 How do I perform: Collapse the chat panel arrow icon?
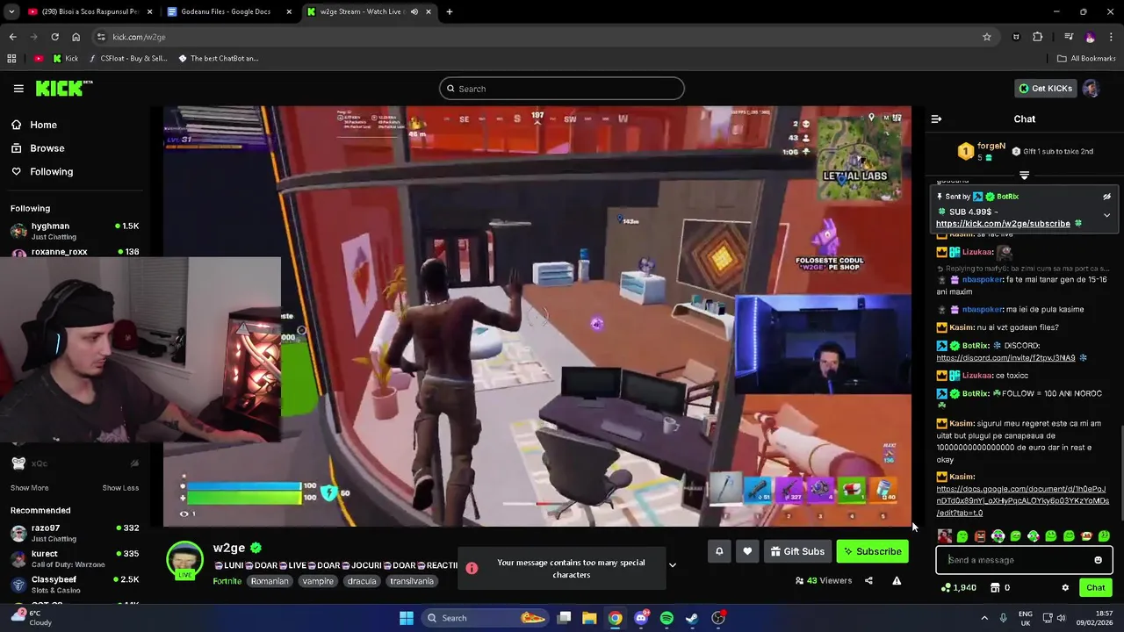[936, 118]
